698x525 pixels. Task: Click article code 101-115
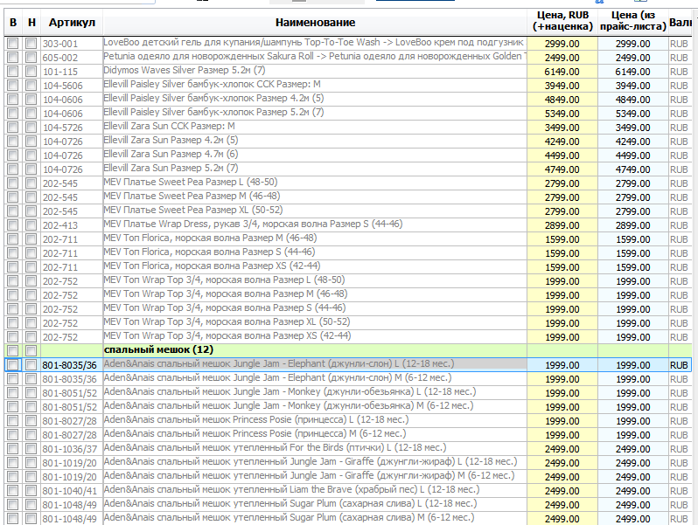(60, 72)
